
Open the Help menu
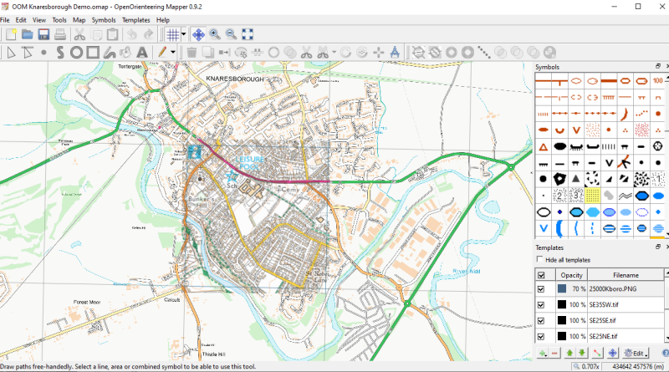163,20
